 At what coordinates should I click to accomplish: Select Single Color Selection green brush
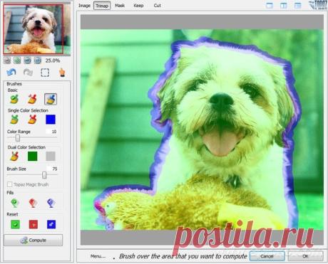coord(14,120)
